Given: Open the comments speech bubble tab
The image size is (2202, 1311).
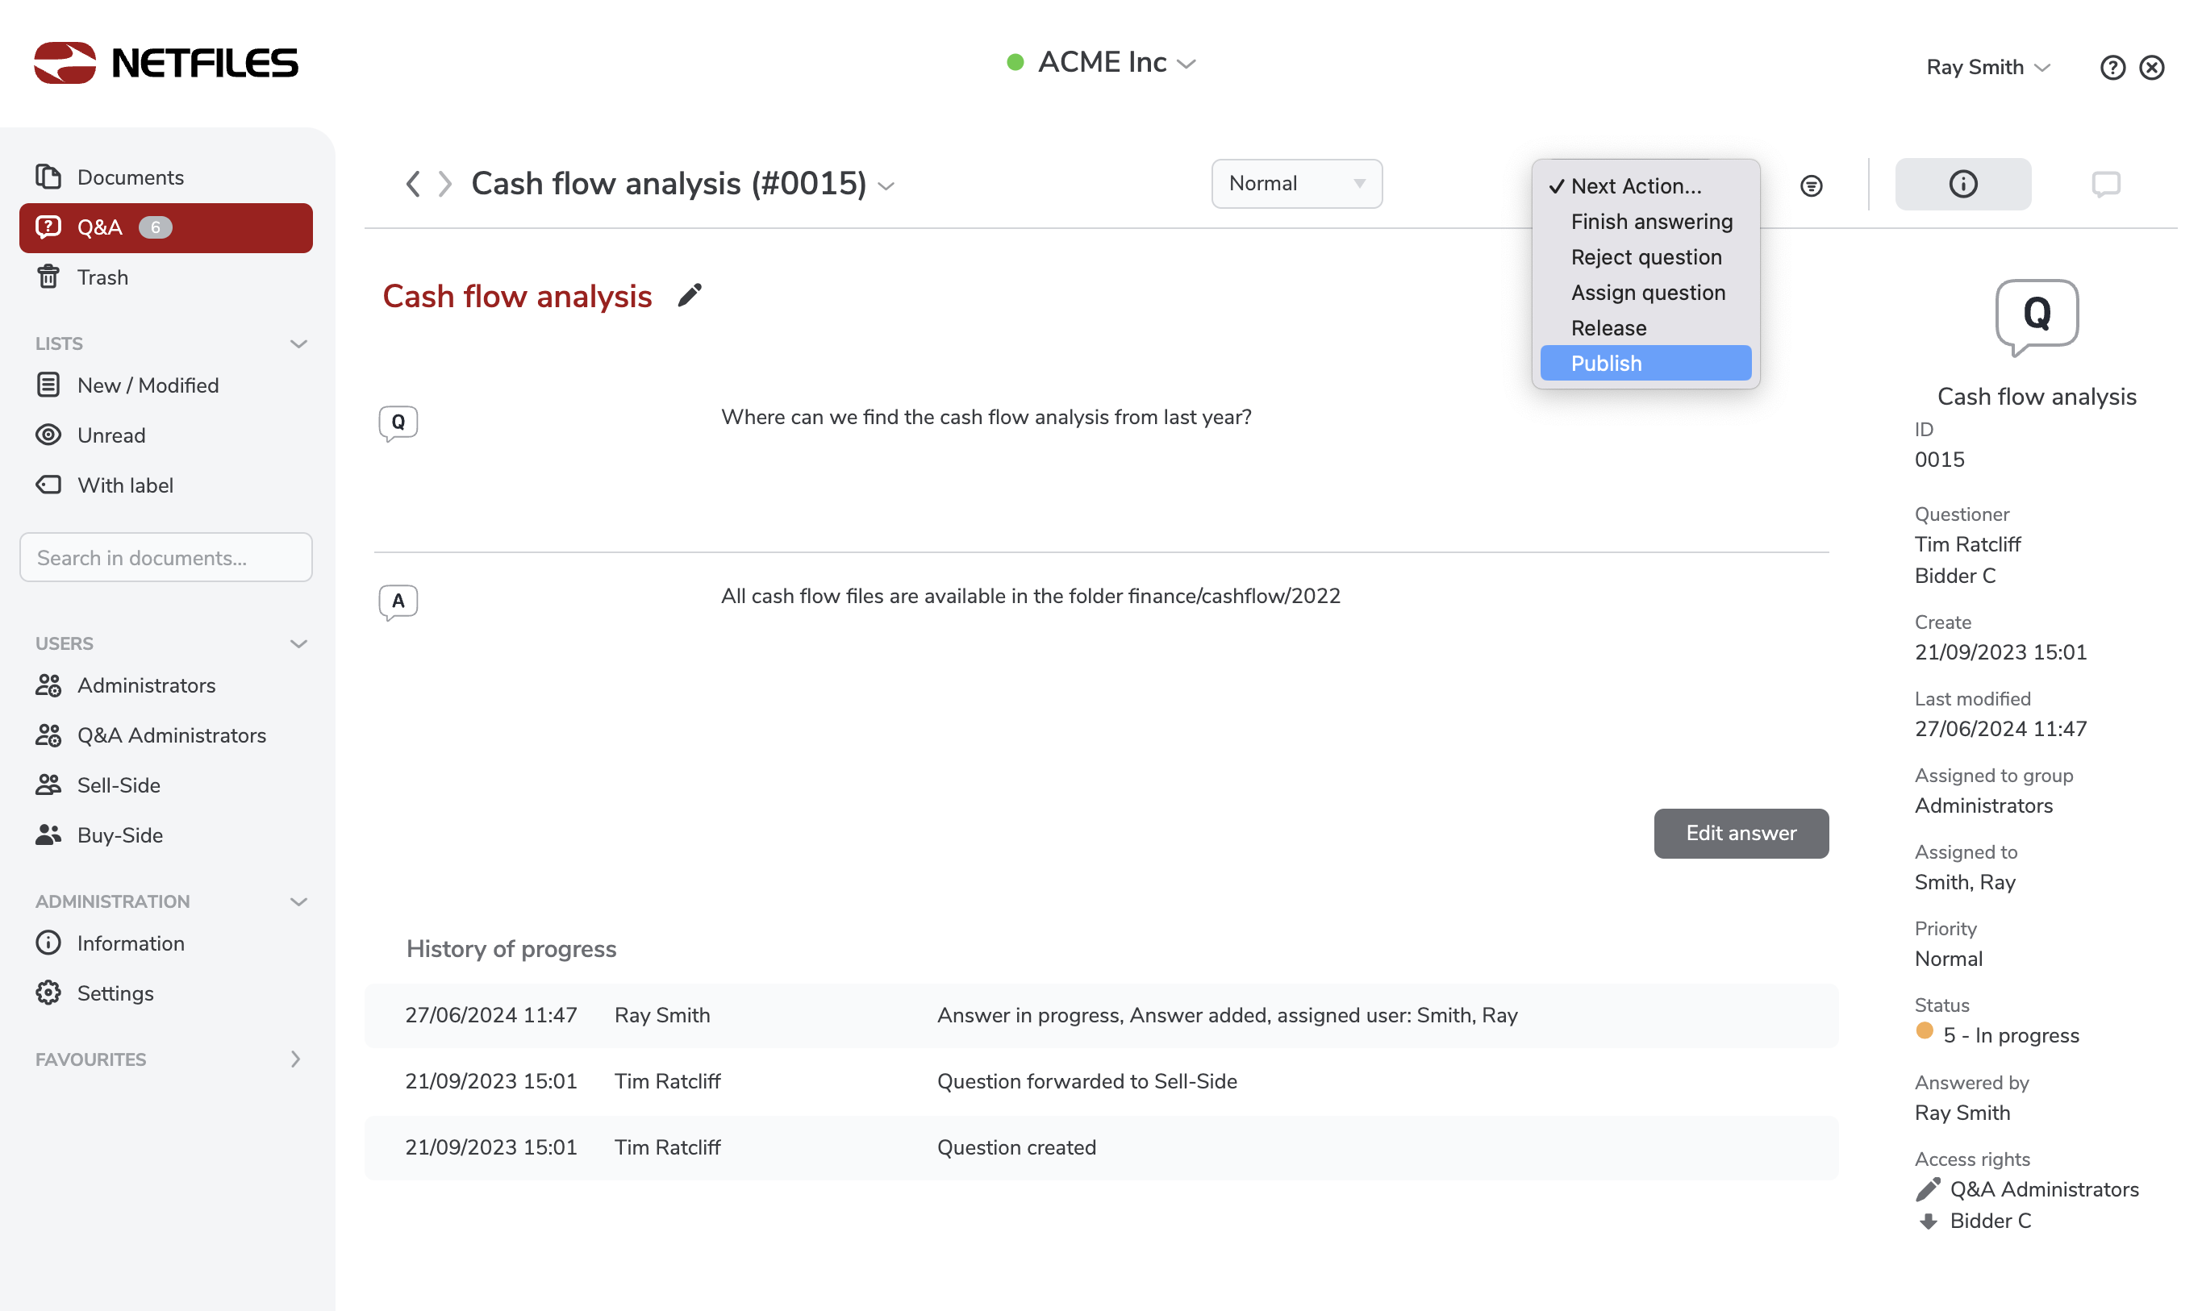Looking at the screenshot, I should click(2106, 185).
